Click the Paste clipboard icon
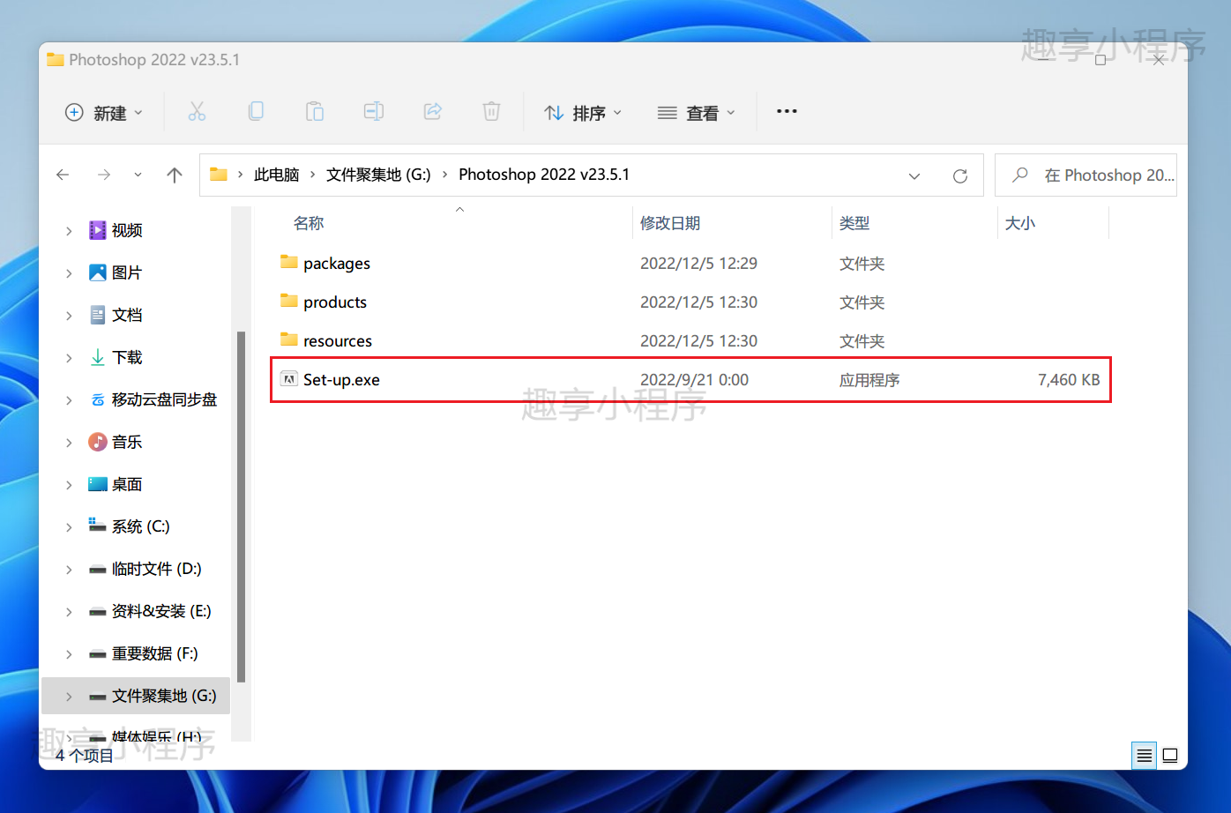This screenshot has width=1231, height=813. pos(315,112)
